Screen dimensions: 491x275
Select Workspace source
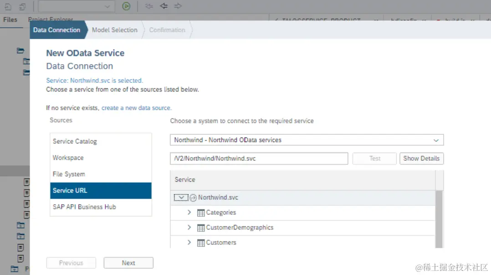[x=101, y=158]
